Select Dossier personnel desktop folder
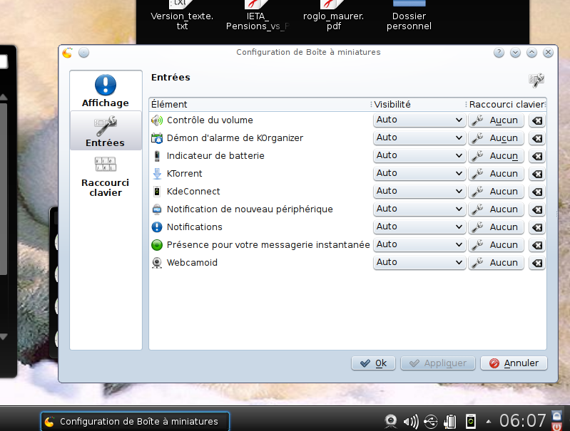570x431 pixels. click(409, 16)
